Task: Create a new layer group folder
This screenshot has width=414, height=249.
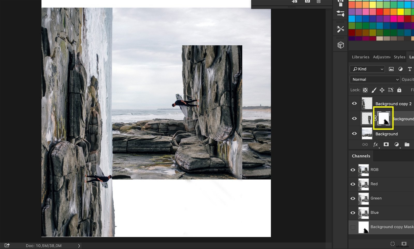Action: coord(407,144)
